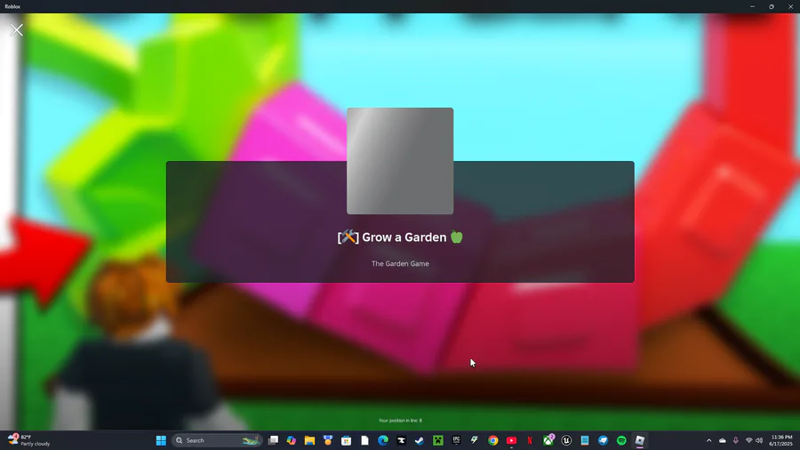Screen dimensions: 800x450
Task: Launch Minecraft from the taskbar
Action: (x=437, y=440)
